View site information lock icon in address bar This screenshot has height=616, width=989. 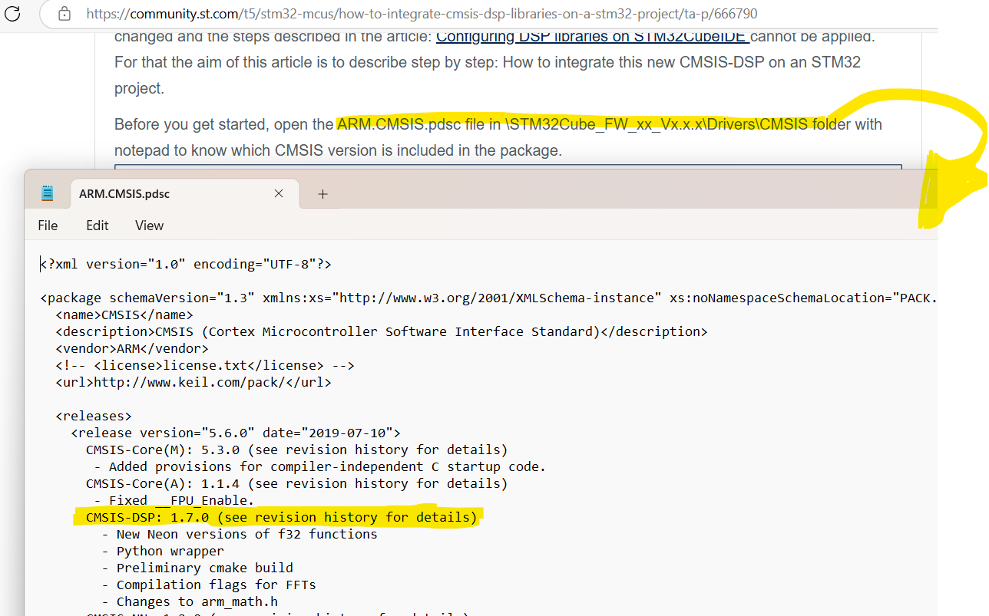click(x=64, y=14)
